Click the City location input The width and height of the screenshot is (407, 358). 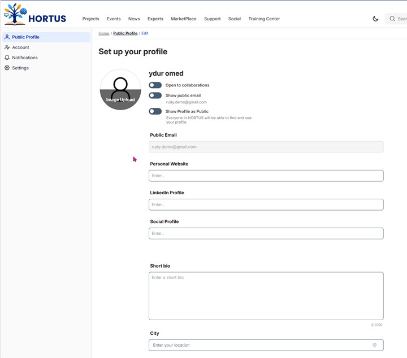pyautogui.click(x=266, y=345)
